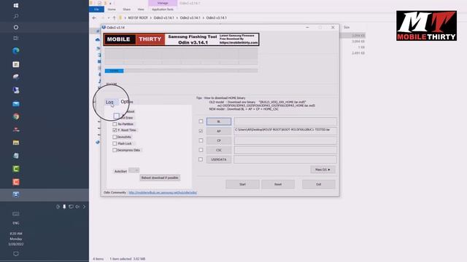
Task: Click the USERDATA file path field
Action: click(x=285, y=159)
